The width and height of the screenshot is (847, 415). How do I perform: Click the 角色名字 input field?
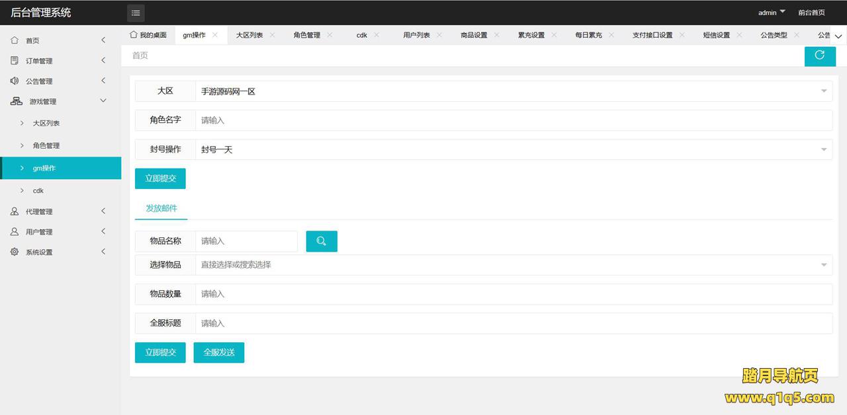pyautogui.click(x=513, y=120)
